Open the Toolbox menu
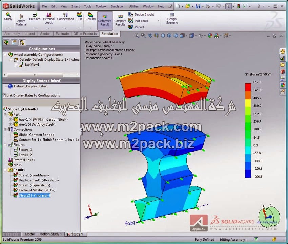 [101, 6]
